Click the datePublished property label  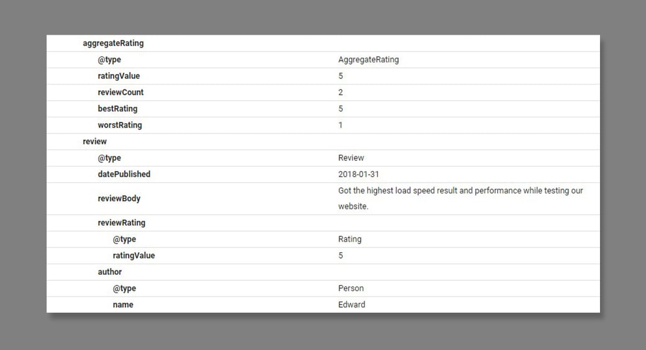tap(124, 174)
